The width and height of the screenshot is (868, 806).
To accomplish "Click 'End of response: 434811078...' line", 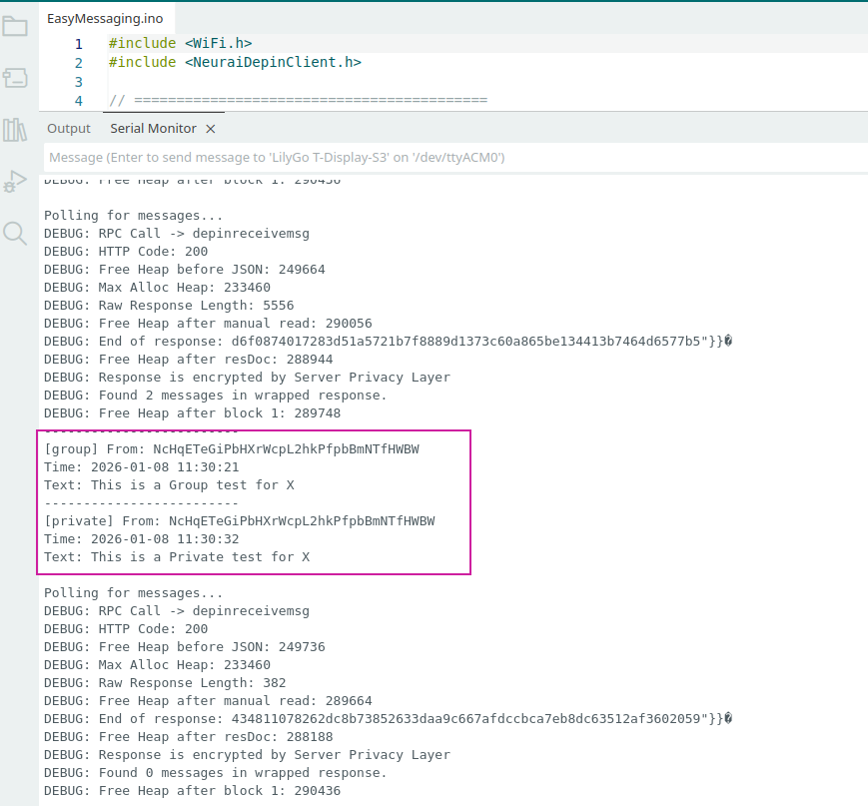I will pos(389,718).
